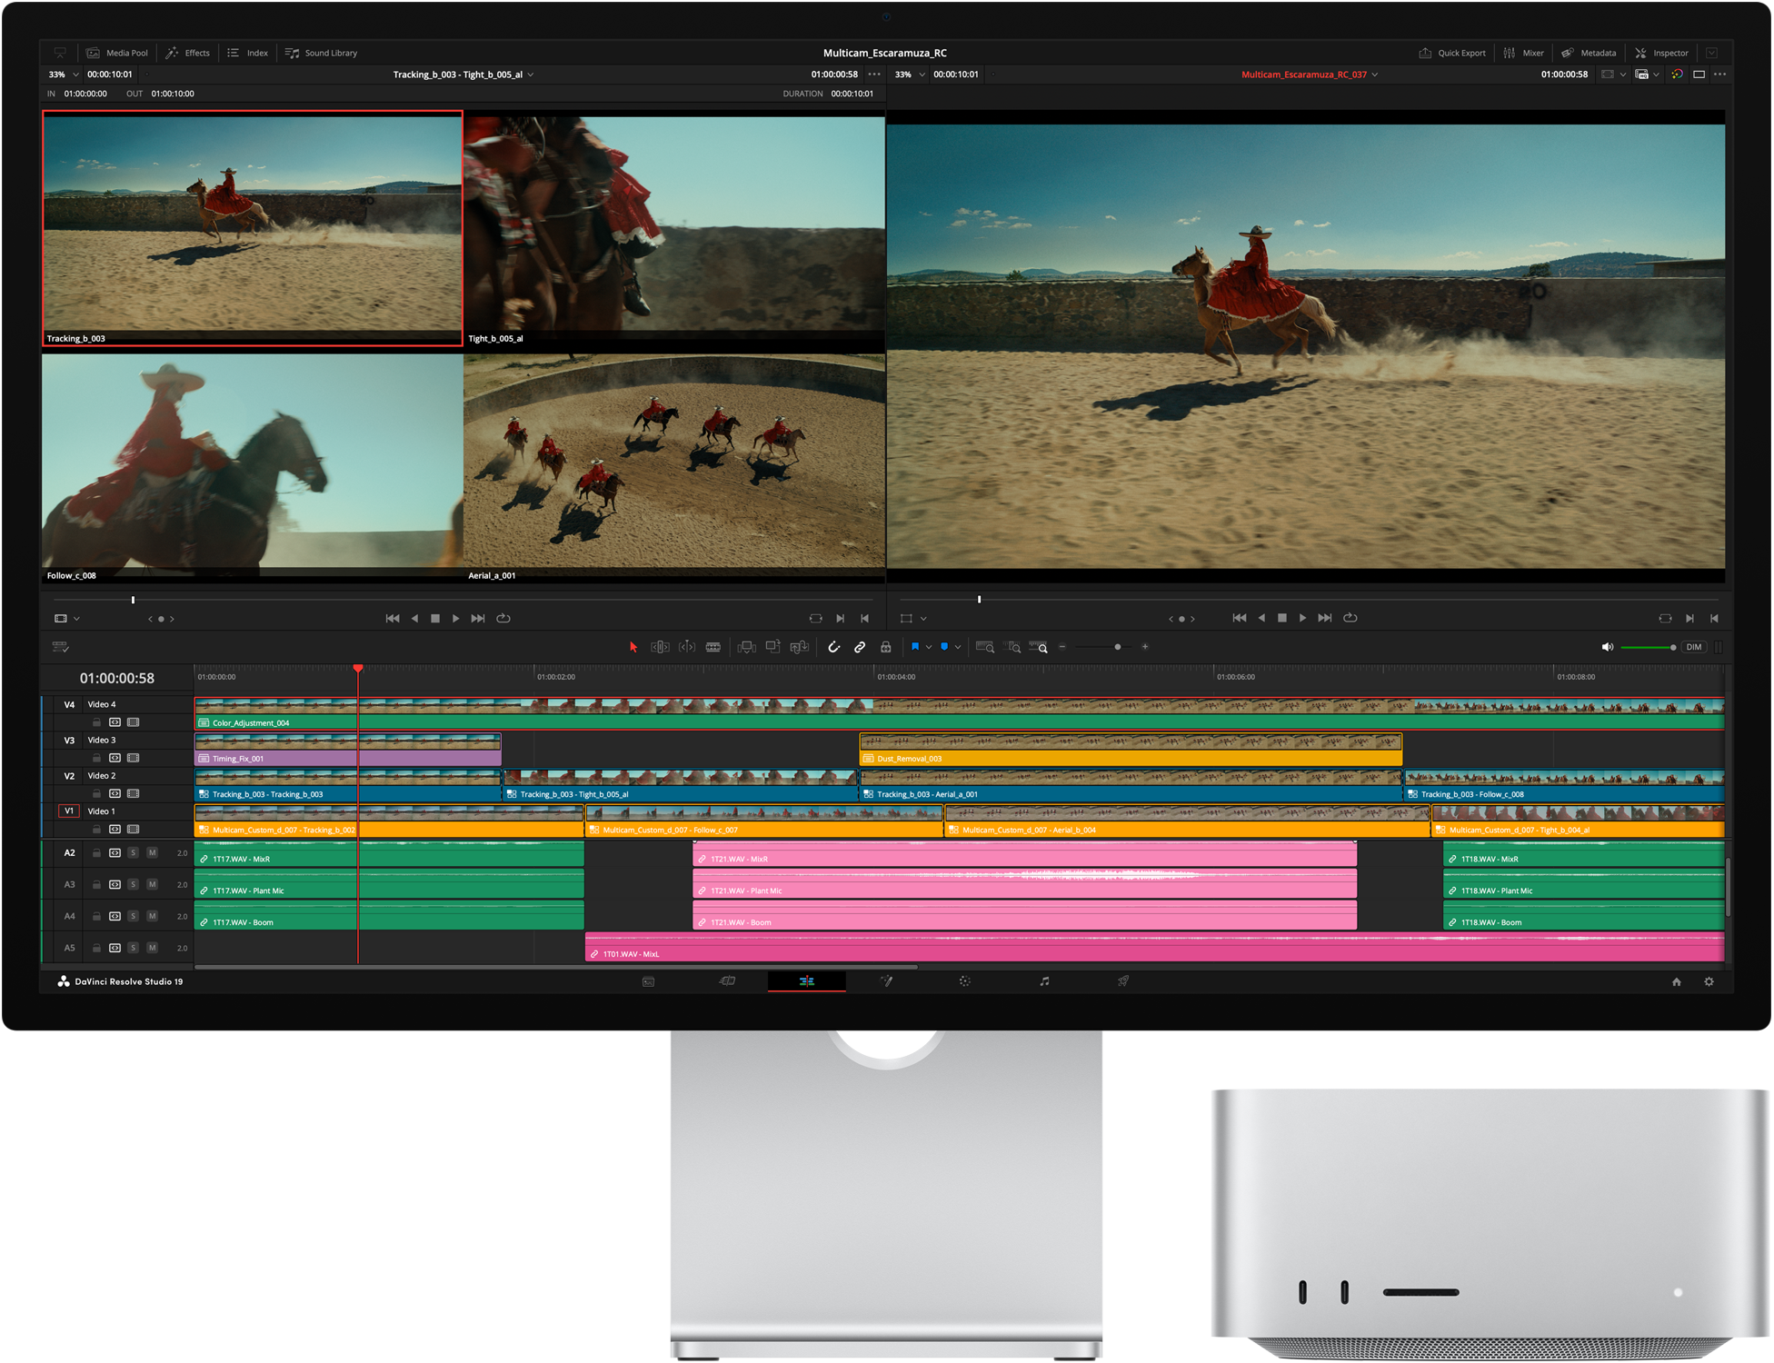The height and width of the screenshot is (1363, 1774).
Task: Mute audio track A2
Action: point(152,852)
